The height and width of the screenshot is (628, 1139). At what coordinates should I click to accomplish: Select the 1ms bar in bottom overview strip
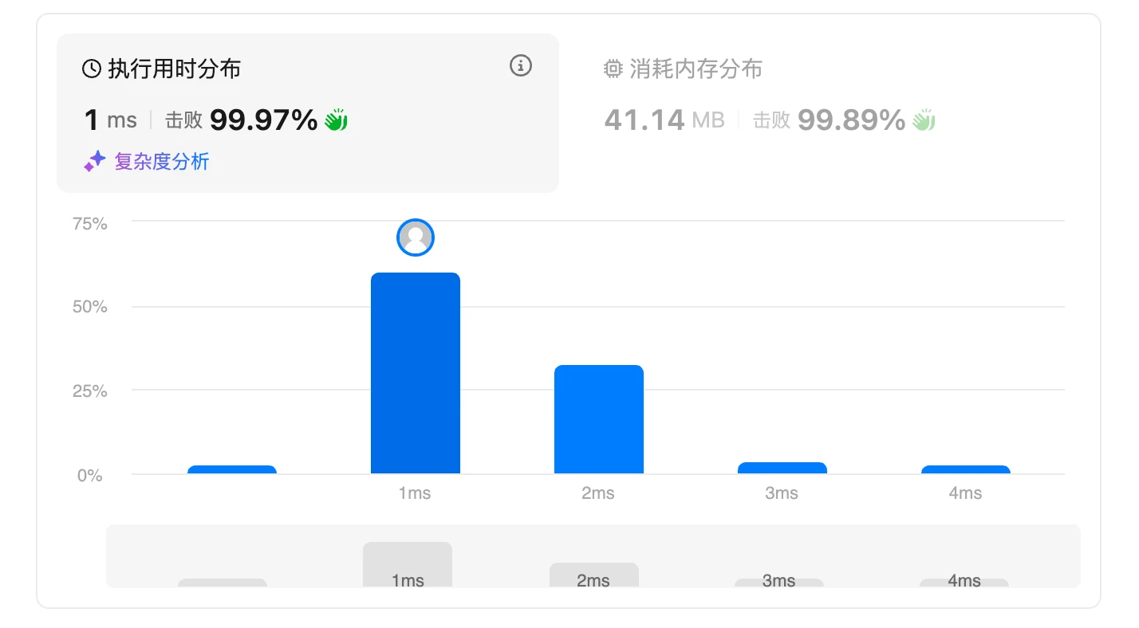tap(408, 565)
